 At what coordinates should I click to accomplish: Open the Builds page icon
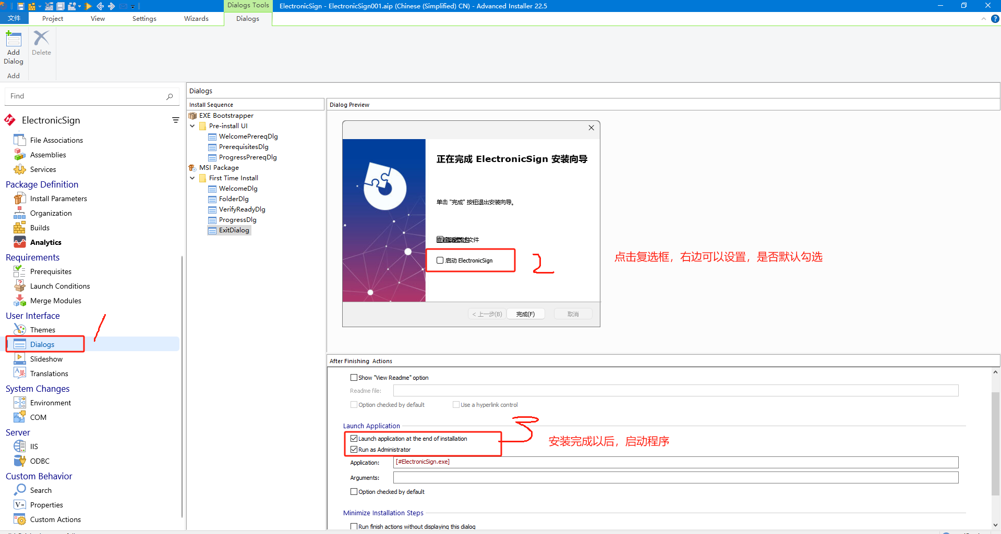pyautogui.click(x=20, y=228)
